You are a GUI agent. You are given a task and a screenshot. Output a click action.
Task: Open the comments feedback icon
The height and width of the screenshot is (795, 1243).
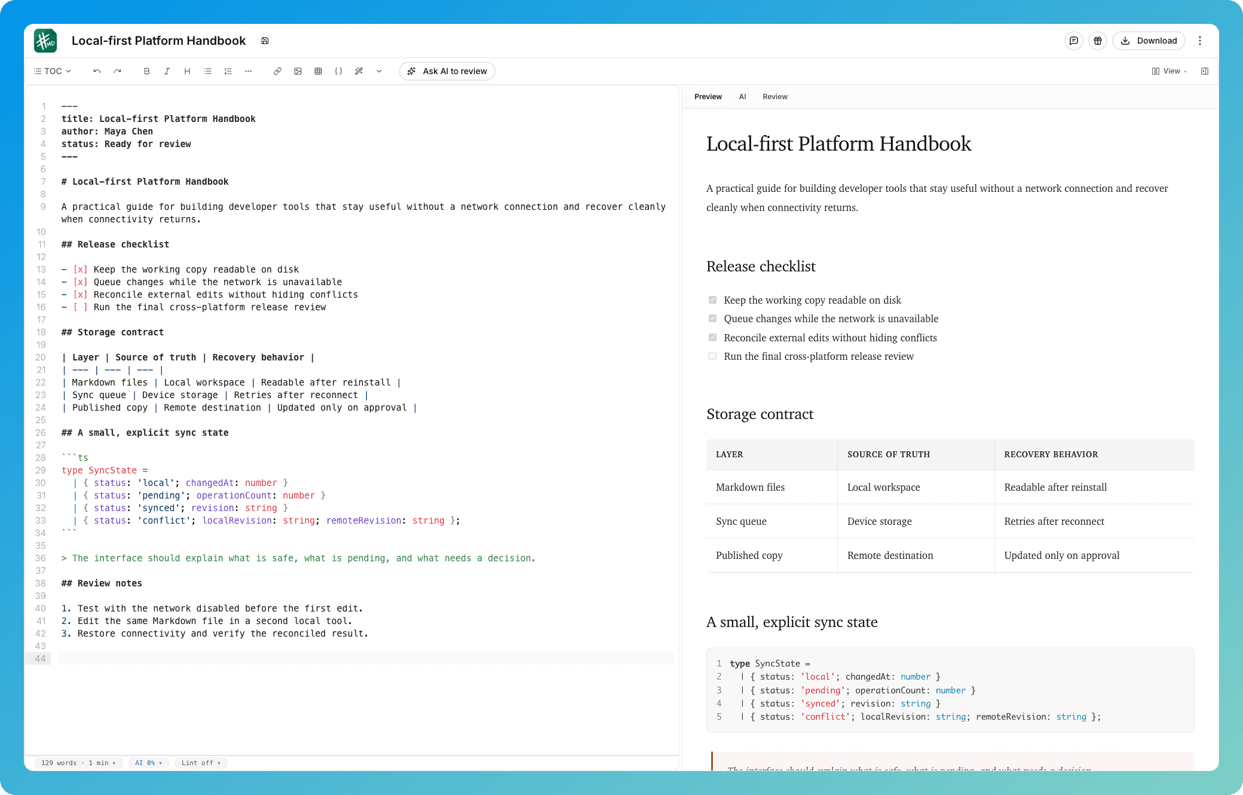pos(1074,41)
